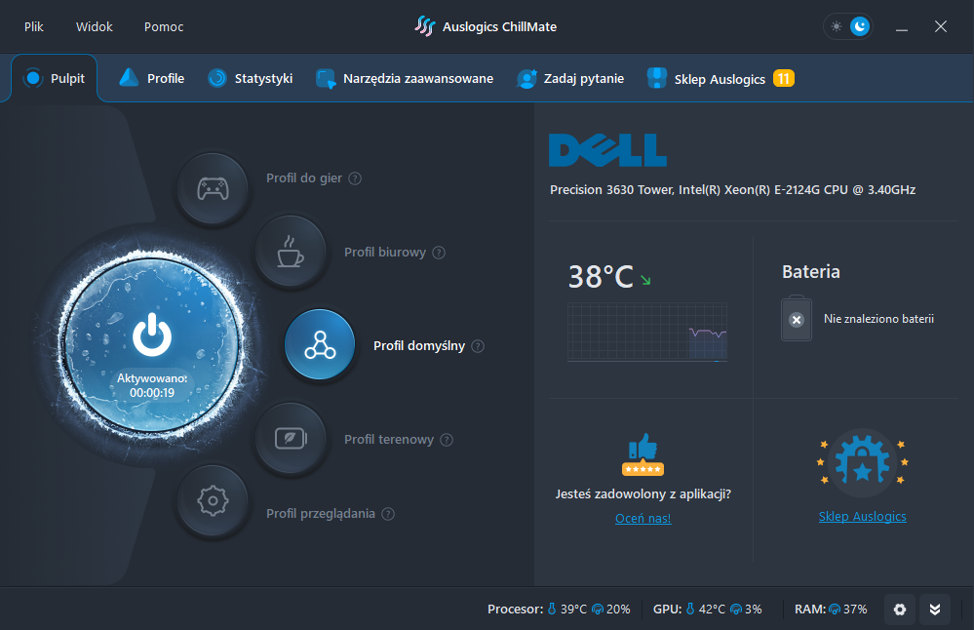The image size is (974, 630).
Task: Select the Profil domyślny round icon
Action: click(320, 344)
